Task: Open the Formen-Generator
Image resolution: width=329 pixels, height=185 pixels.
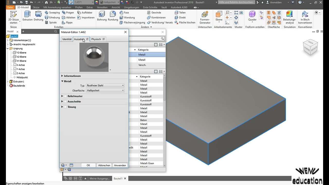Action: tap(205, 17)
